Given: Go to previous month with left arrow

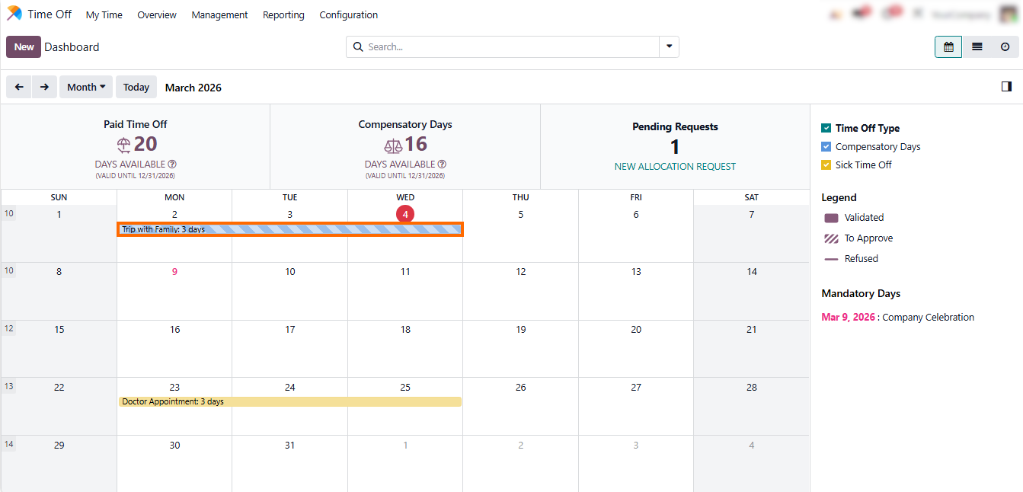Looking at the screenshot, I should (x=19, y=87).
